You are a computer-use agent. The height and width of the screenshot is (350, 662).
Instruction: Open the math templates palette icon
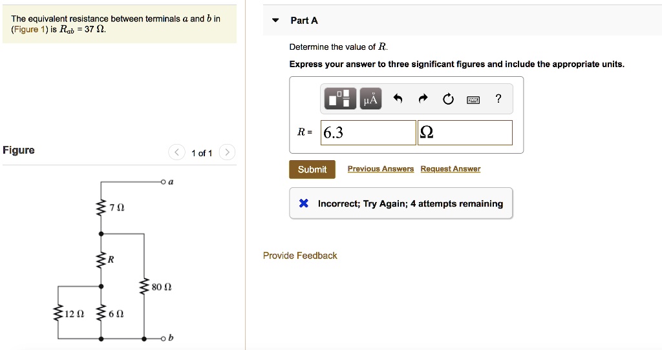click(341, 99)
